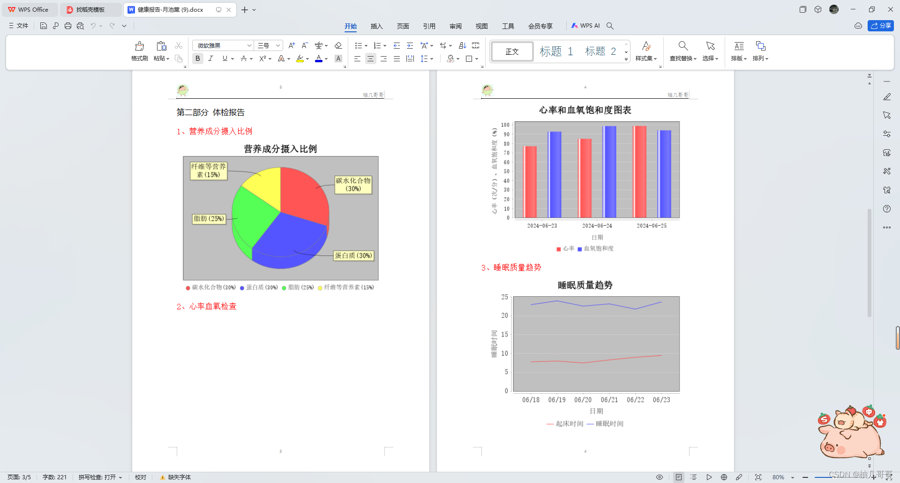The height and width of the screenshot is (483, 900).
Task: Toggle right alignment
Action: 383,59
